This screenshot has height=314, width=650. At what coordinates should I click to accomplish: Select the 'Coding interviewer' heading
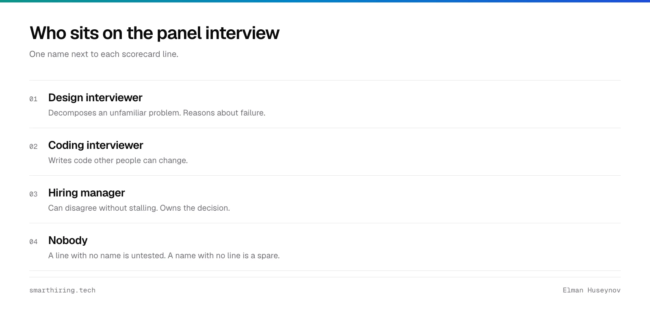(96, 145)
